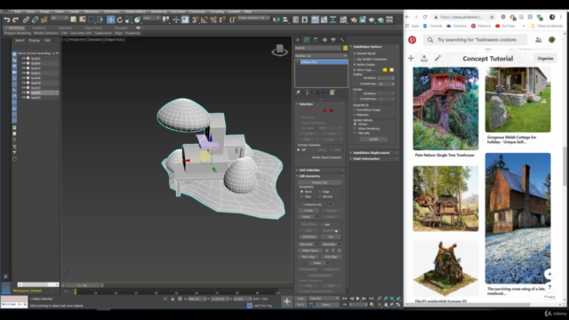
Task: Select Element sub-object level icon
Action: tap(332, 110)
